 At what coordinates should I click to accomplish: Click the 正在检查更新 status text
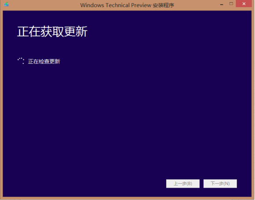point(44,61)
